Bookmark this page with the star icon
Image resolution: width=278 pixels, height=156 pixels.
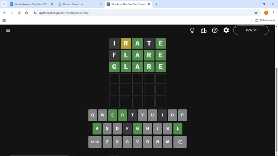pos(256,13)
